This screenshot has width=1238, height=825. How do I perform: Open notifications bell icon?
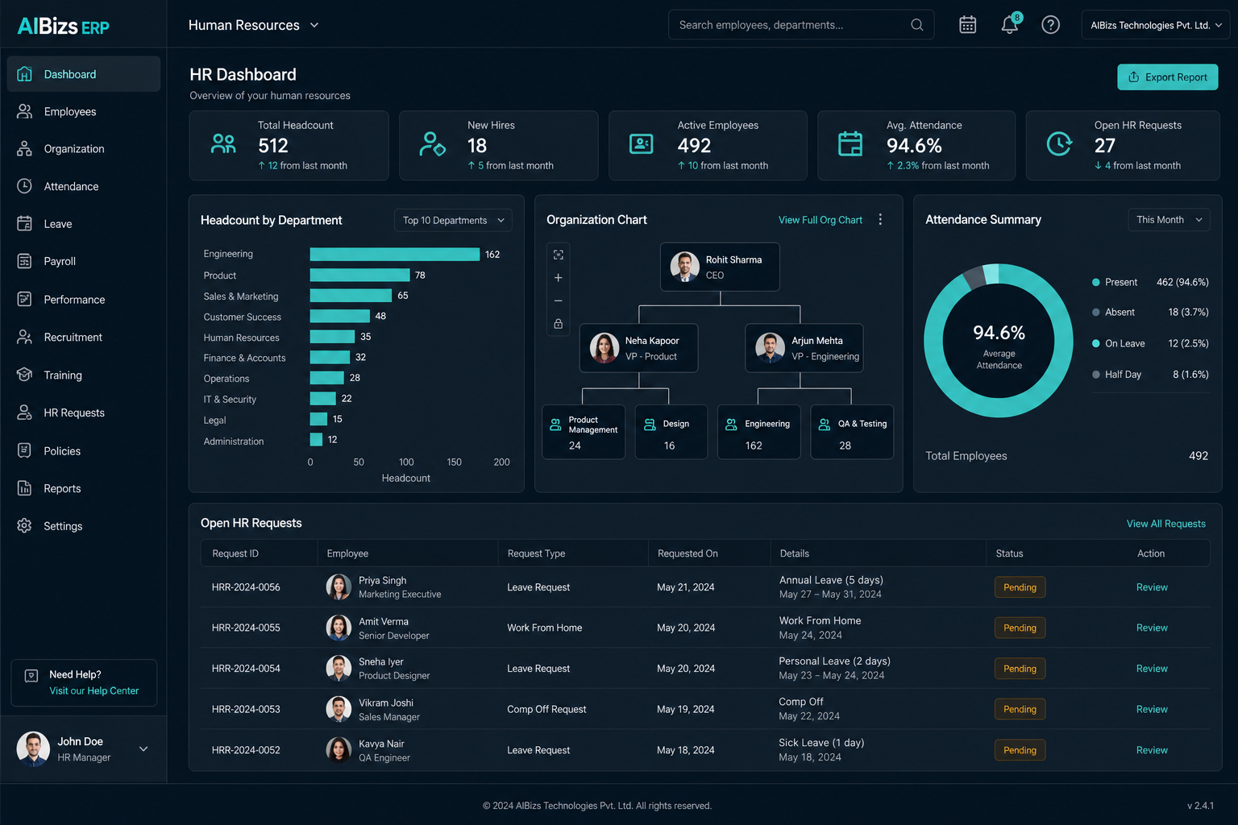coord(1010,24)
